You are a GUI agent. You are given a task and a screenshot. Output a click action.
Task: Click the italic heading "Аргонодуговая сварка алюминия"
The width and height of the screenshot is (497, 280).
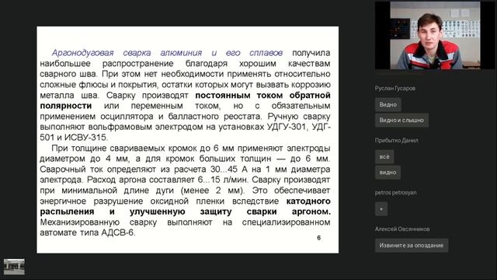[x=127, y=53]
